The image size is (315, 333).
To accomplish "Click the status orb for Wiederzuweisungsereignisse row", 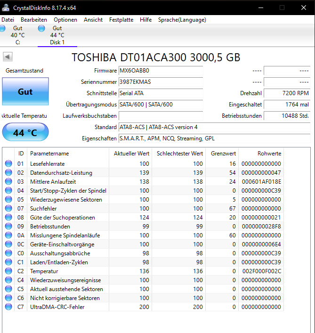I will click(x=8, y=280).
